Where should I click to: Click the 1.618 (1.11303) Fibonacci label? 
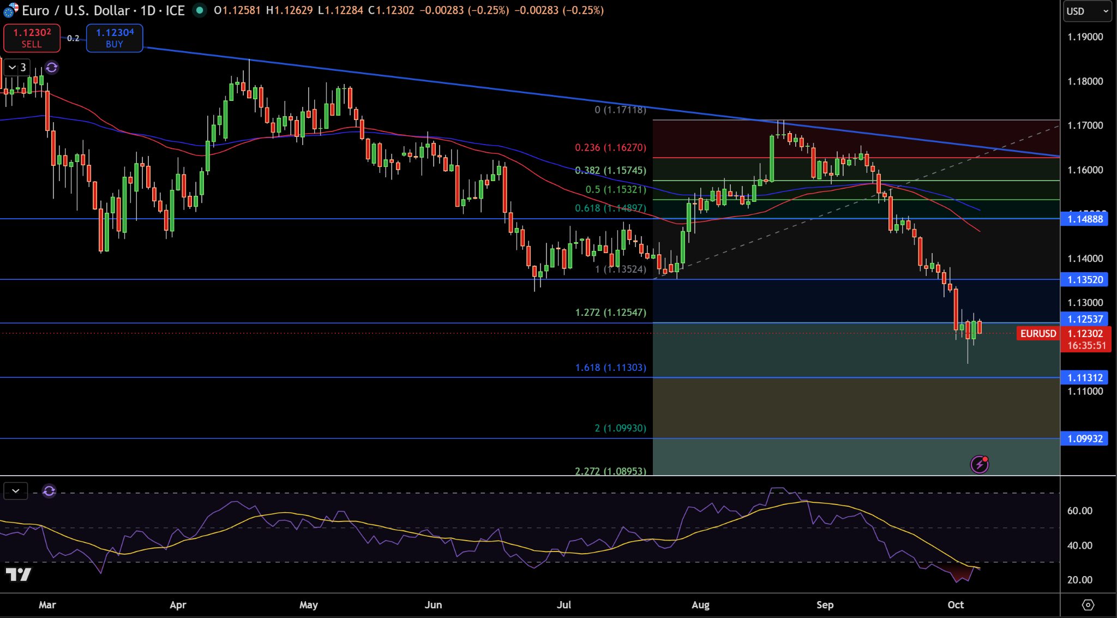point(610,368)
